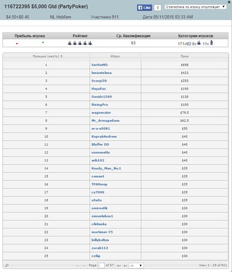Image resolution: width=232 pixels, height=272 pixels.
Task: Open player simonlebon1 profile
Action: click(x=102, y=216)
